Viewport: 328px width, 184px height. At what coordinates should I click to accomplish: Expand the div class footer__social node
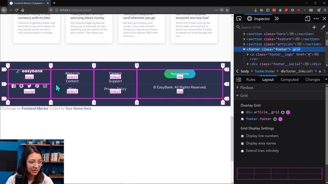point(248,64)
